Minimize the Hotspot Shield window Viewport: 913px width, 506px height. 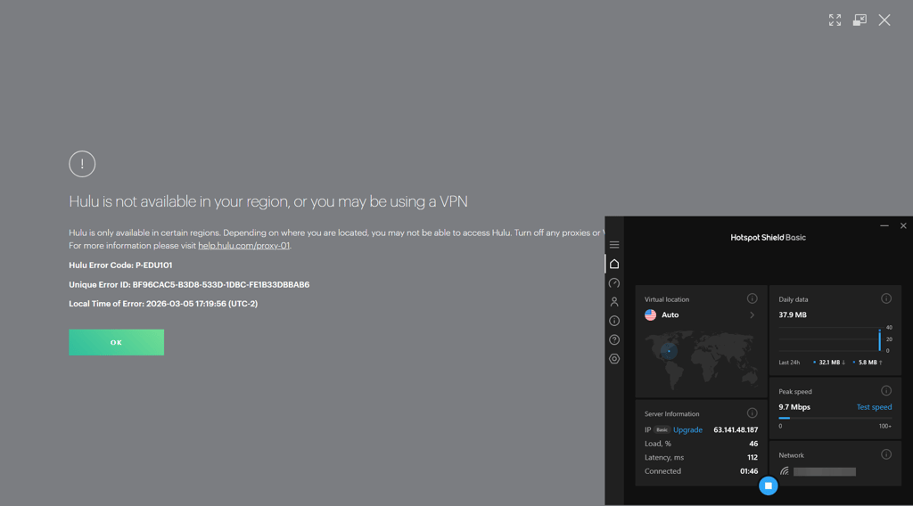pos(884,225)
